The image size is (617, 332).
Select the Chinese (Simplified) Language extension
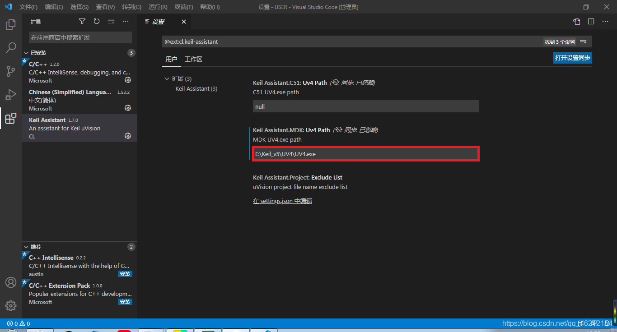coord(79,100)
